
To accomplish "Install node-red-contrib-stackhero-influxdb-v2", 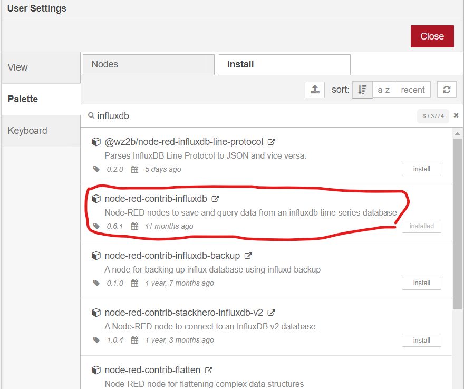I will click(421, 340).
